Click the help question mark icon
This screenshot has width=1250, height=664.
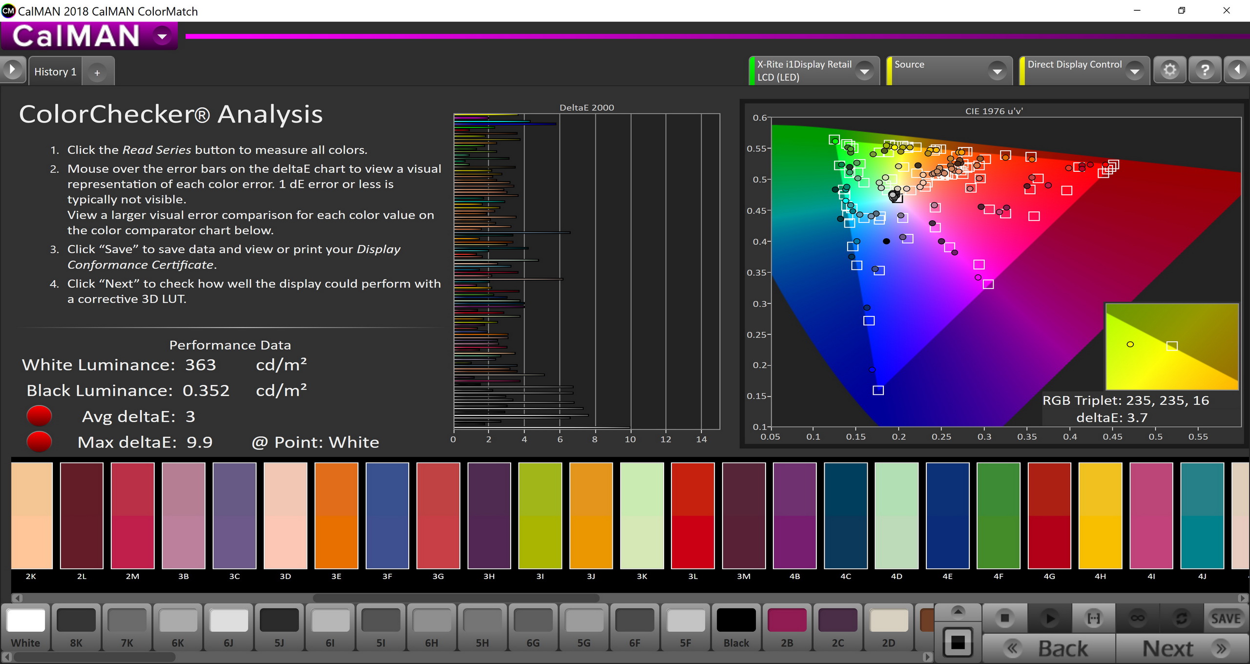tap(1205, 70)
